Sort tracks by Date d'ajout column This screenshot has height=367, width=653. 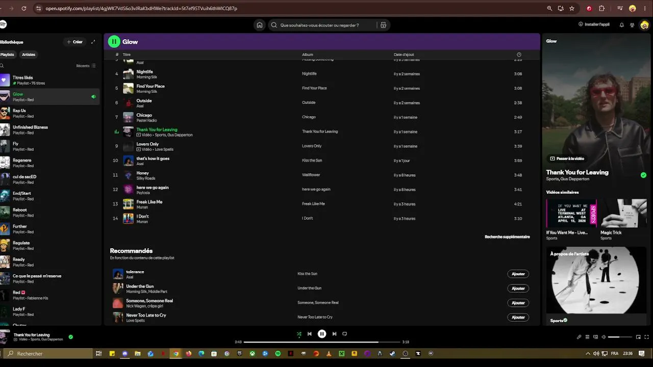404,55
